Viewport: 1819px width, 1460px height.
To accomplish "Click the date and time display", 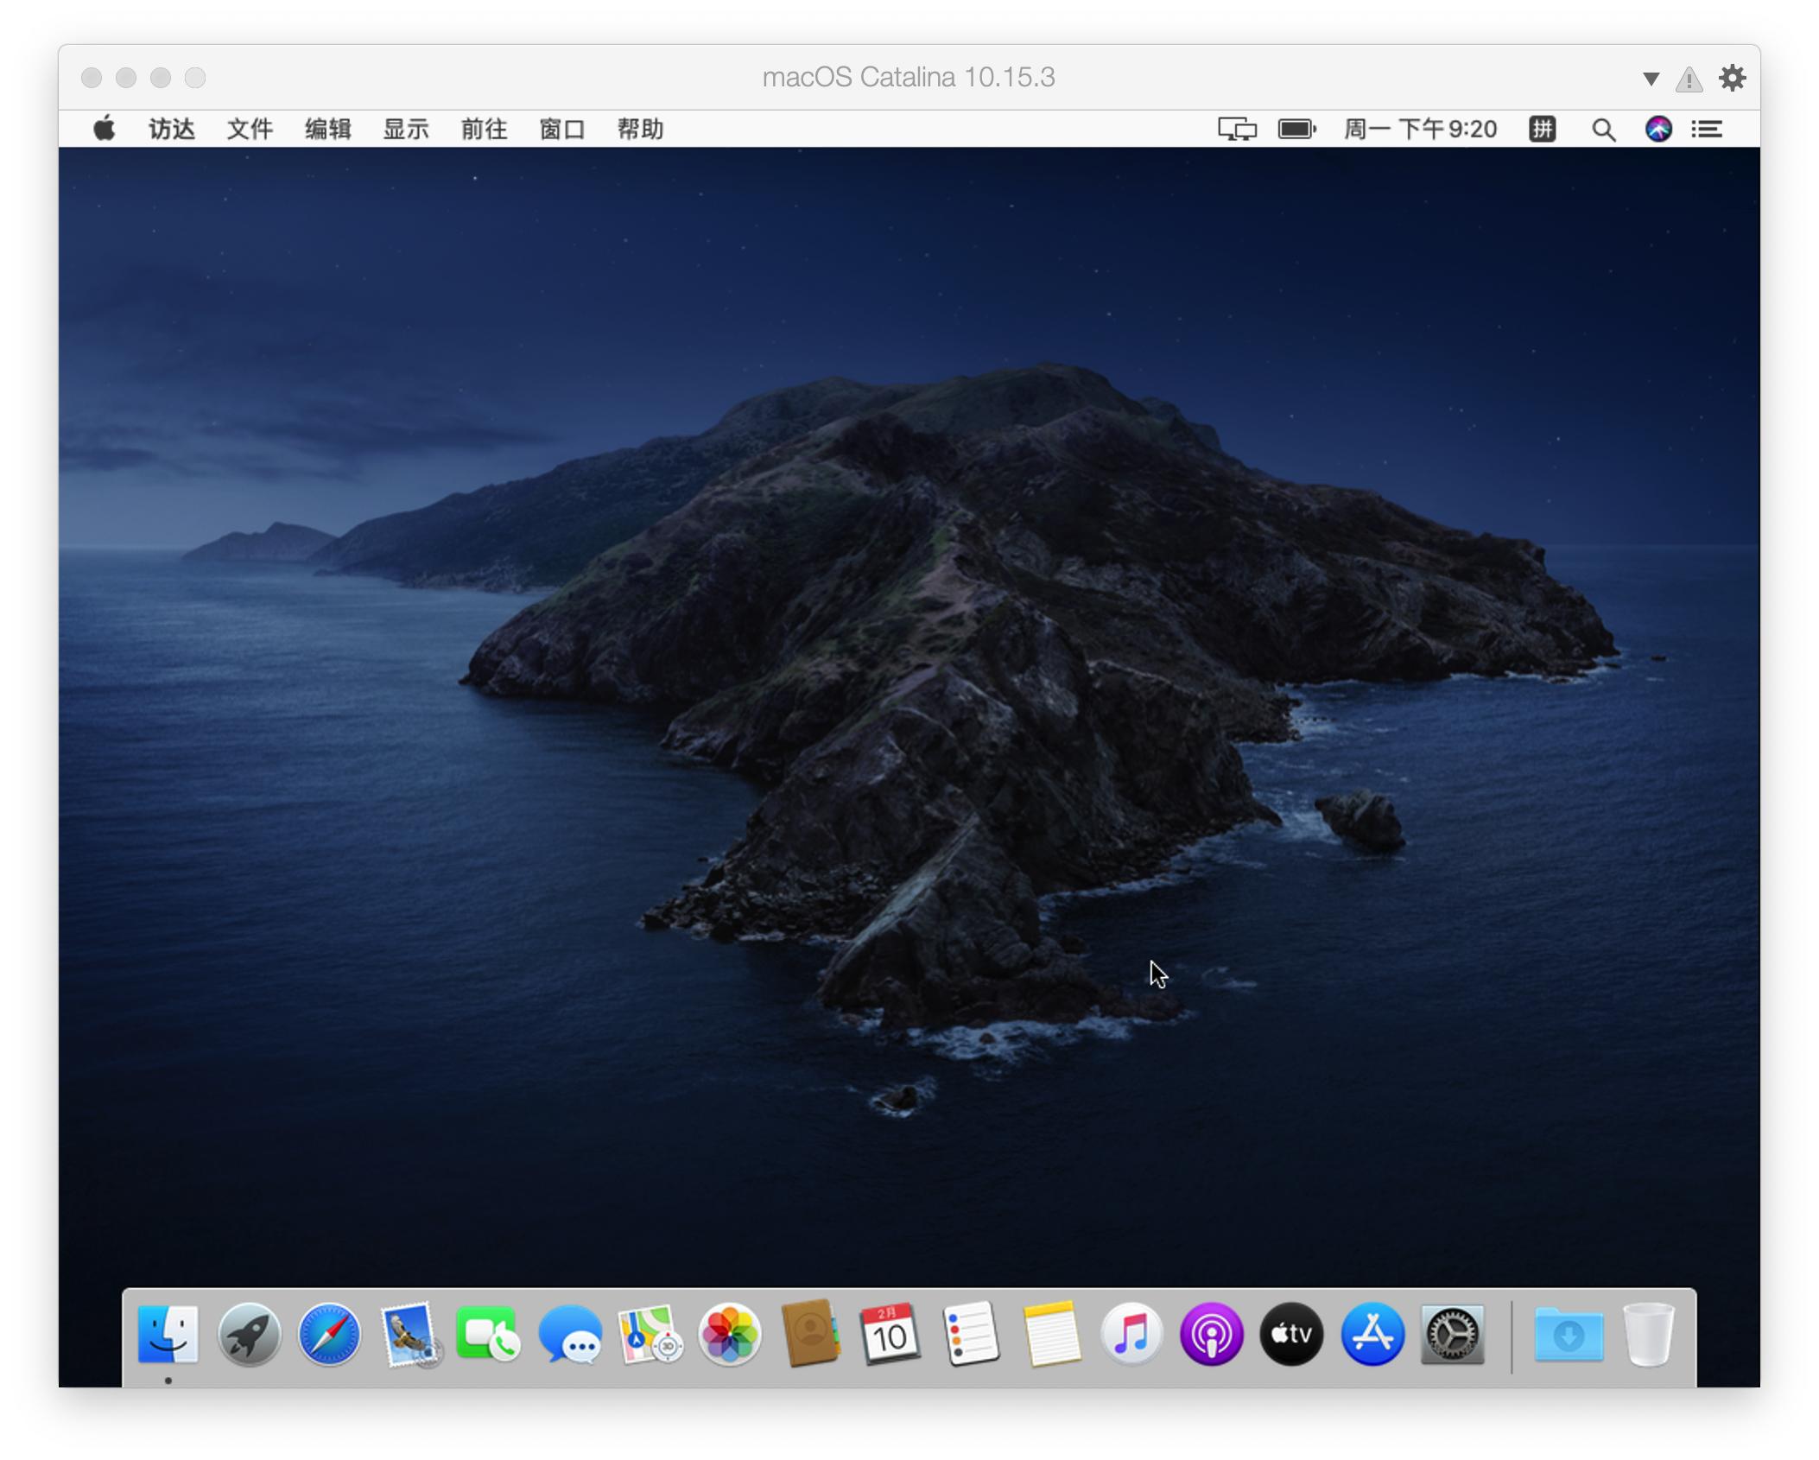I will [x=1420, y=130].
